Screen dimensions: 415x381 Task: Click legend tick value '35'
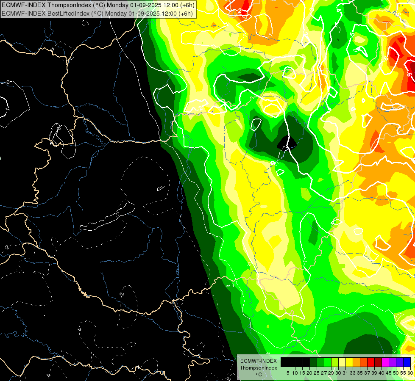[360, 373]
